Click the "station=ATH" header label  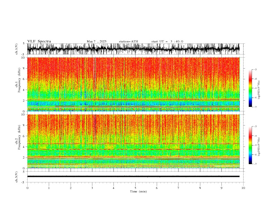128,41
